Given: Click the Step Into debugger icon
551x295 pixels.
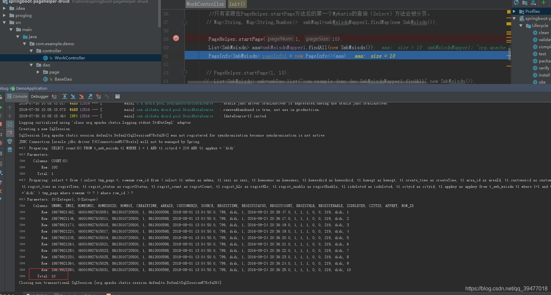Looking at the screenshot, I should tap(73, 96).
